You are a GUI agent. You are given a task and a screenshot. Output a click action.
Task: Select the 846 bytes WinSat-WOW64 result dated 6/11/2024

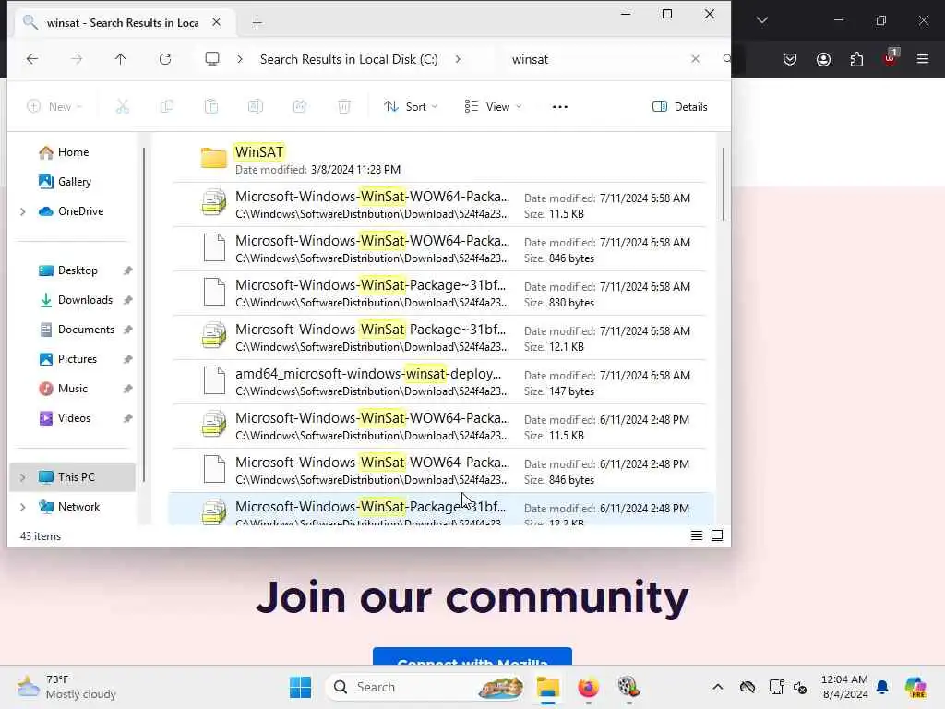point(438,470)
